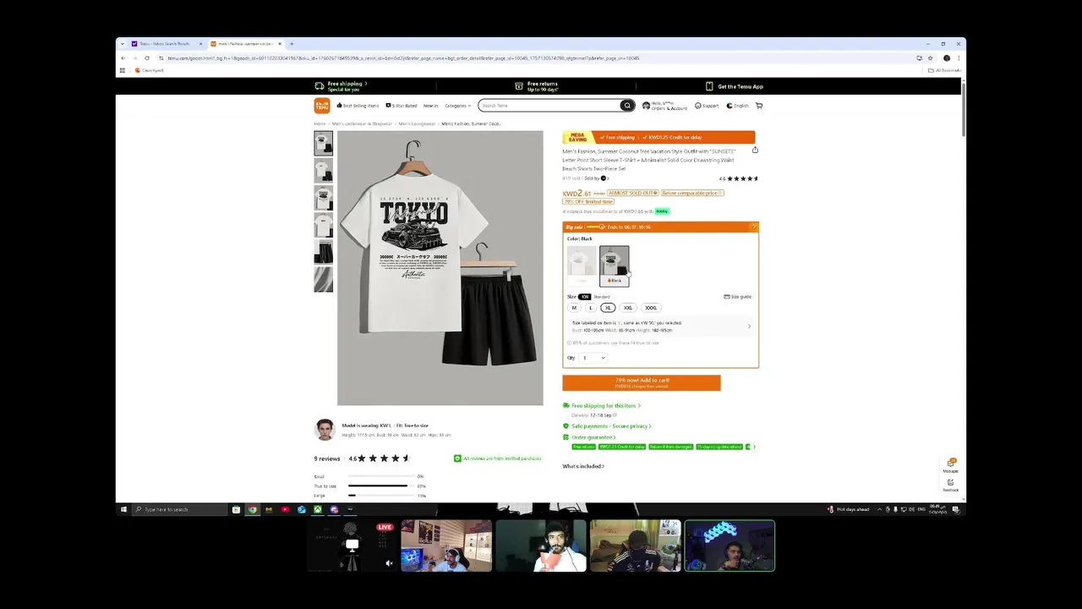Open Best-Selling Items menu
Viewport: 1082px width, 609px height.
pyautogui.click(x=358, y=106)
